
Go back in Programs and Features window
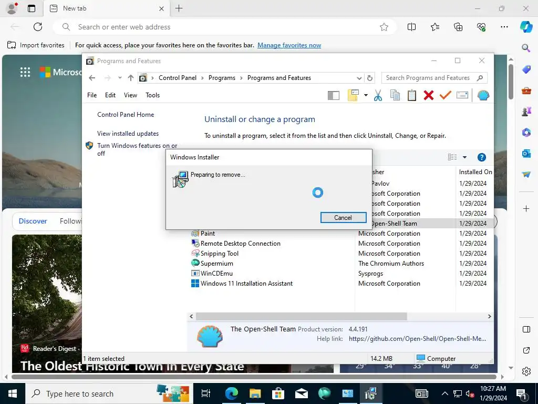92,78
